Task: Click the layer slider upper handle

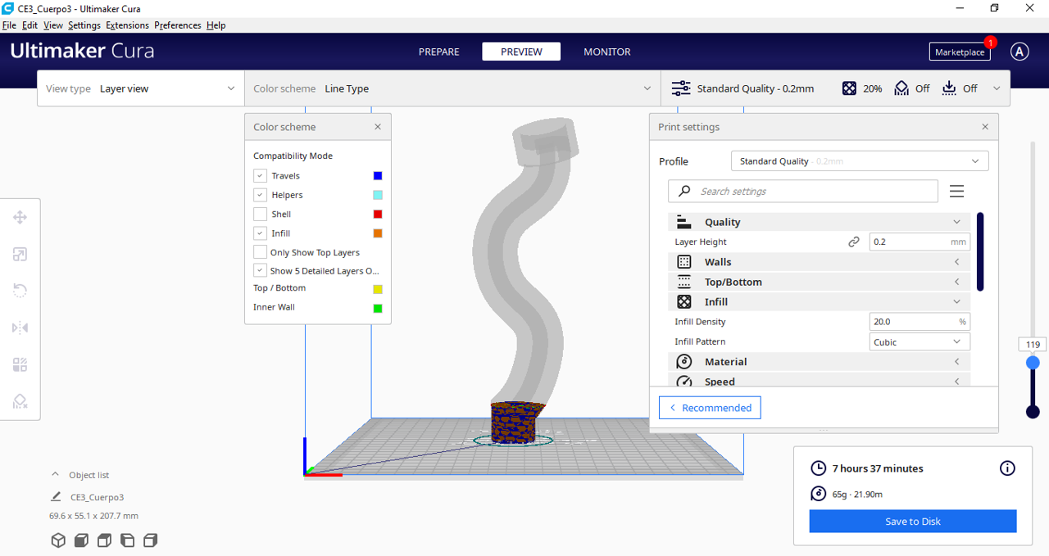Action: [1033, 362]
